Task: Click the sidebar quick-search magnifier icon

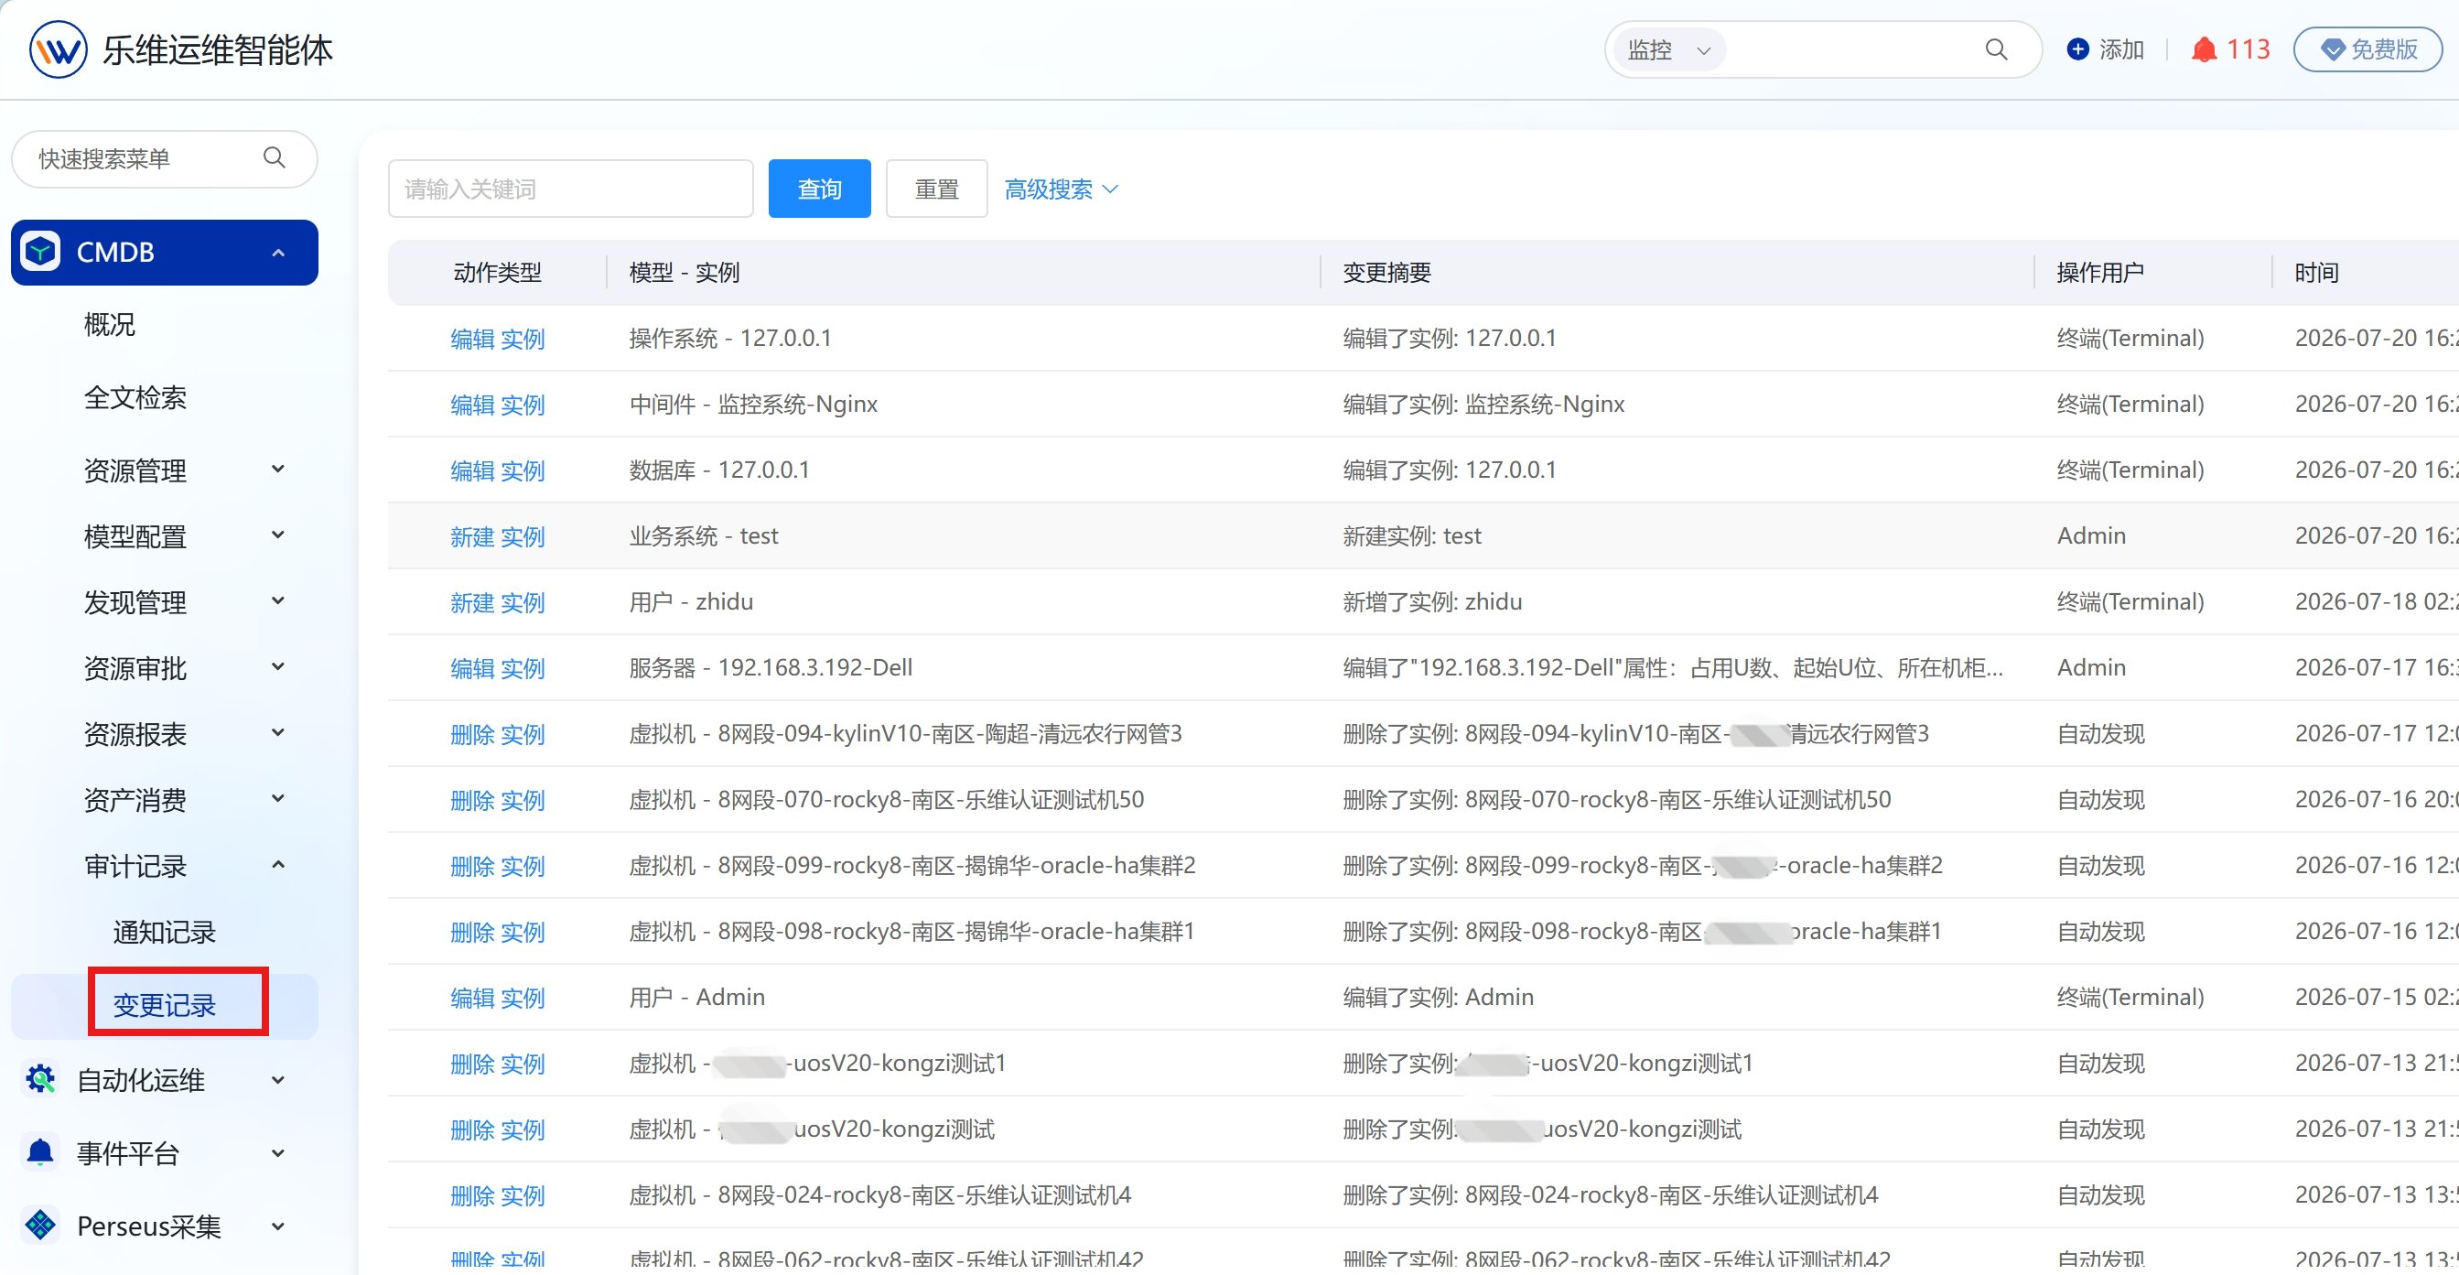Action: pyautogui.click(x=274, y=157)
